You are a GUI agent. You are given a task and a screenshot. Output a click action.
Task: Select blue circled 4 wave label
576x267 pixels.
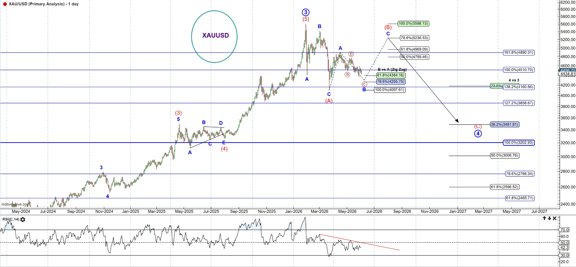click(478, 134)
